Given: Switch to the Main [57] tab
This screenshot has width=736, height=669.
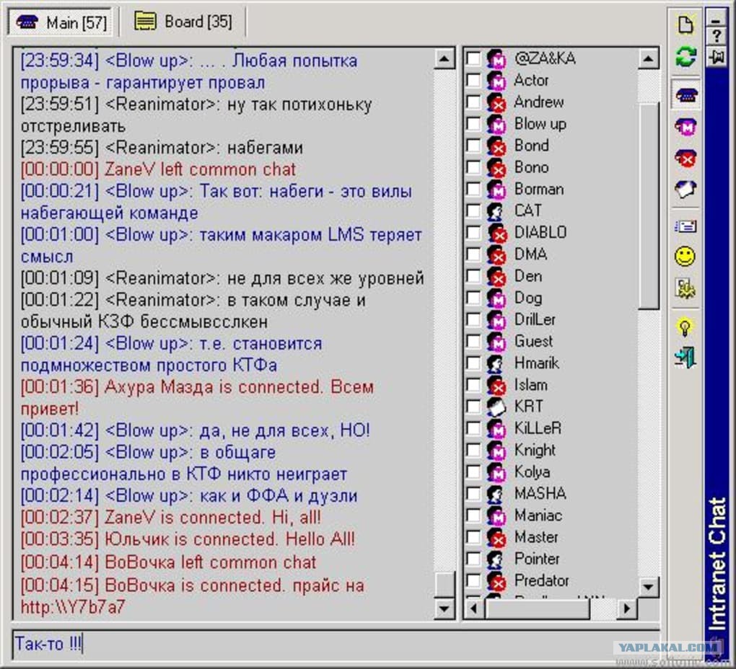Looking at the screenshot, I should pos(61,22).
